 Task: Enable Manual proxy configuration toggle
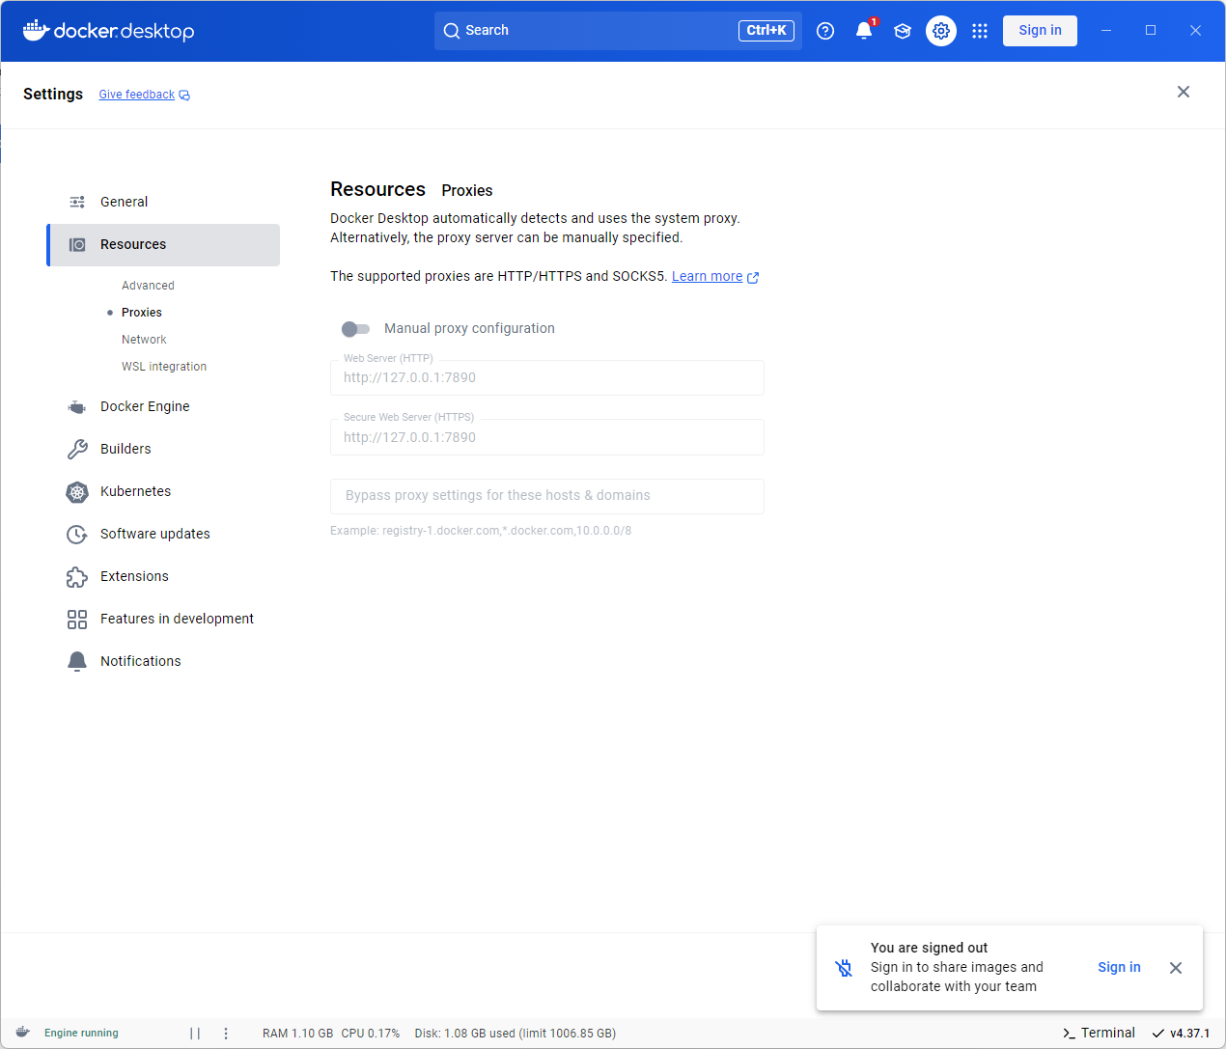tap(355, 329)
